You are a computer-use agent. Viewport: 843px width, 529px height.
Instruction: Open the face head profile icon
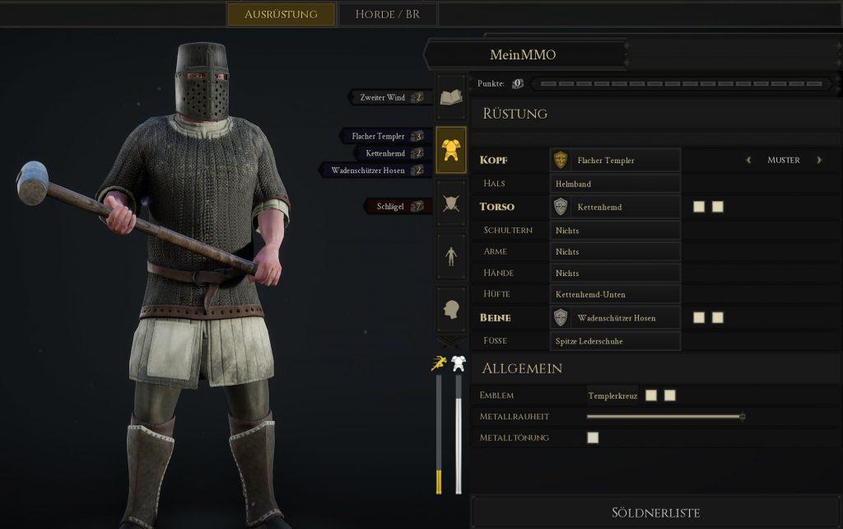click(451, 310)
